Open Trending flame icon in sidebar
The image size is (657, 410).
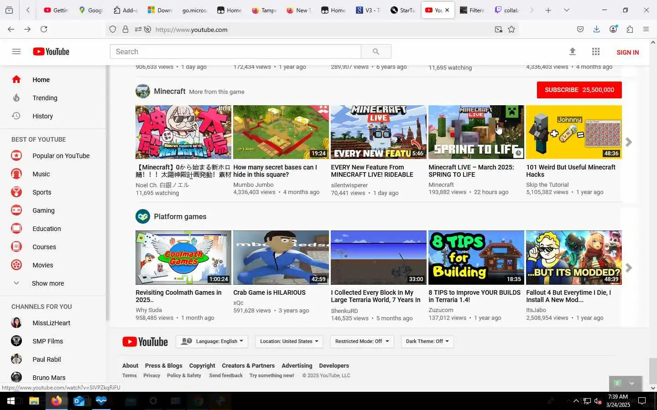coord(16,97)
